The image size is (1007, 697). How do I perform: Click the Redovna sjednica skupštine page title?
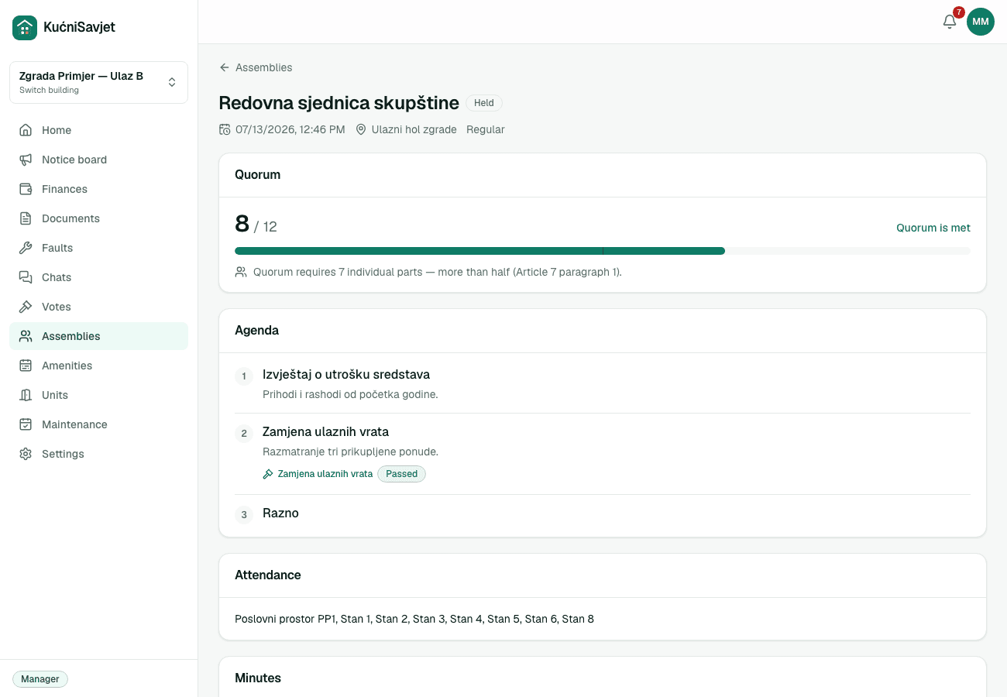tap(339, 103)
